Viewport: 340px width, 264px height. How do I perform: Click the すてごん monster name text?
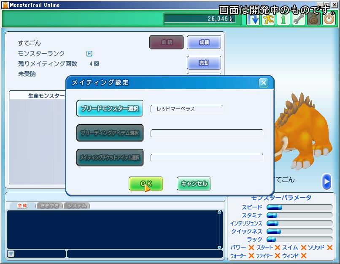[29, 43]
